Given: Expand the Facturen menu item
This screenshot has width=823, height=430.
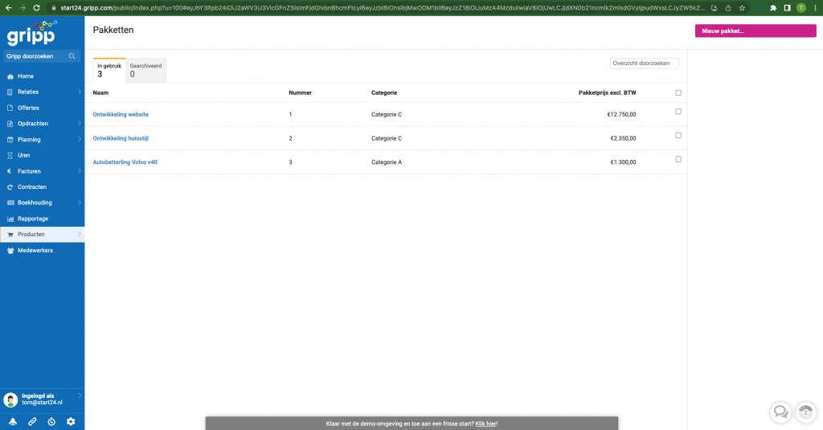Looking at the screenshot, I should 79,171.
